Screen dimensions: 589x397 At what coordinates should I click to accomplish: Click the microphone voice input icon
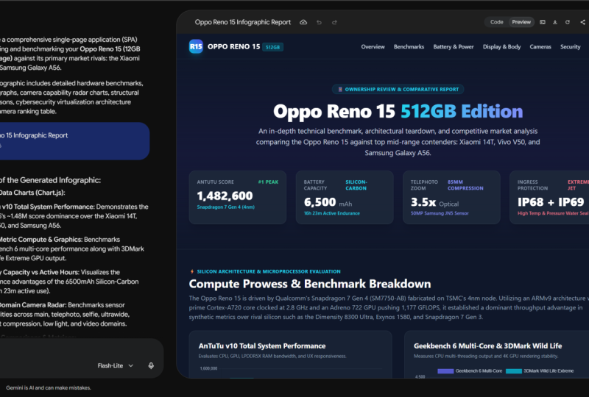coord(151,365)
